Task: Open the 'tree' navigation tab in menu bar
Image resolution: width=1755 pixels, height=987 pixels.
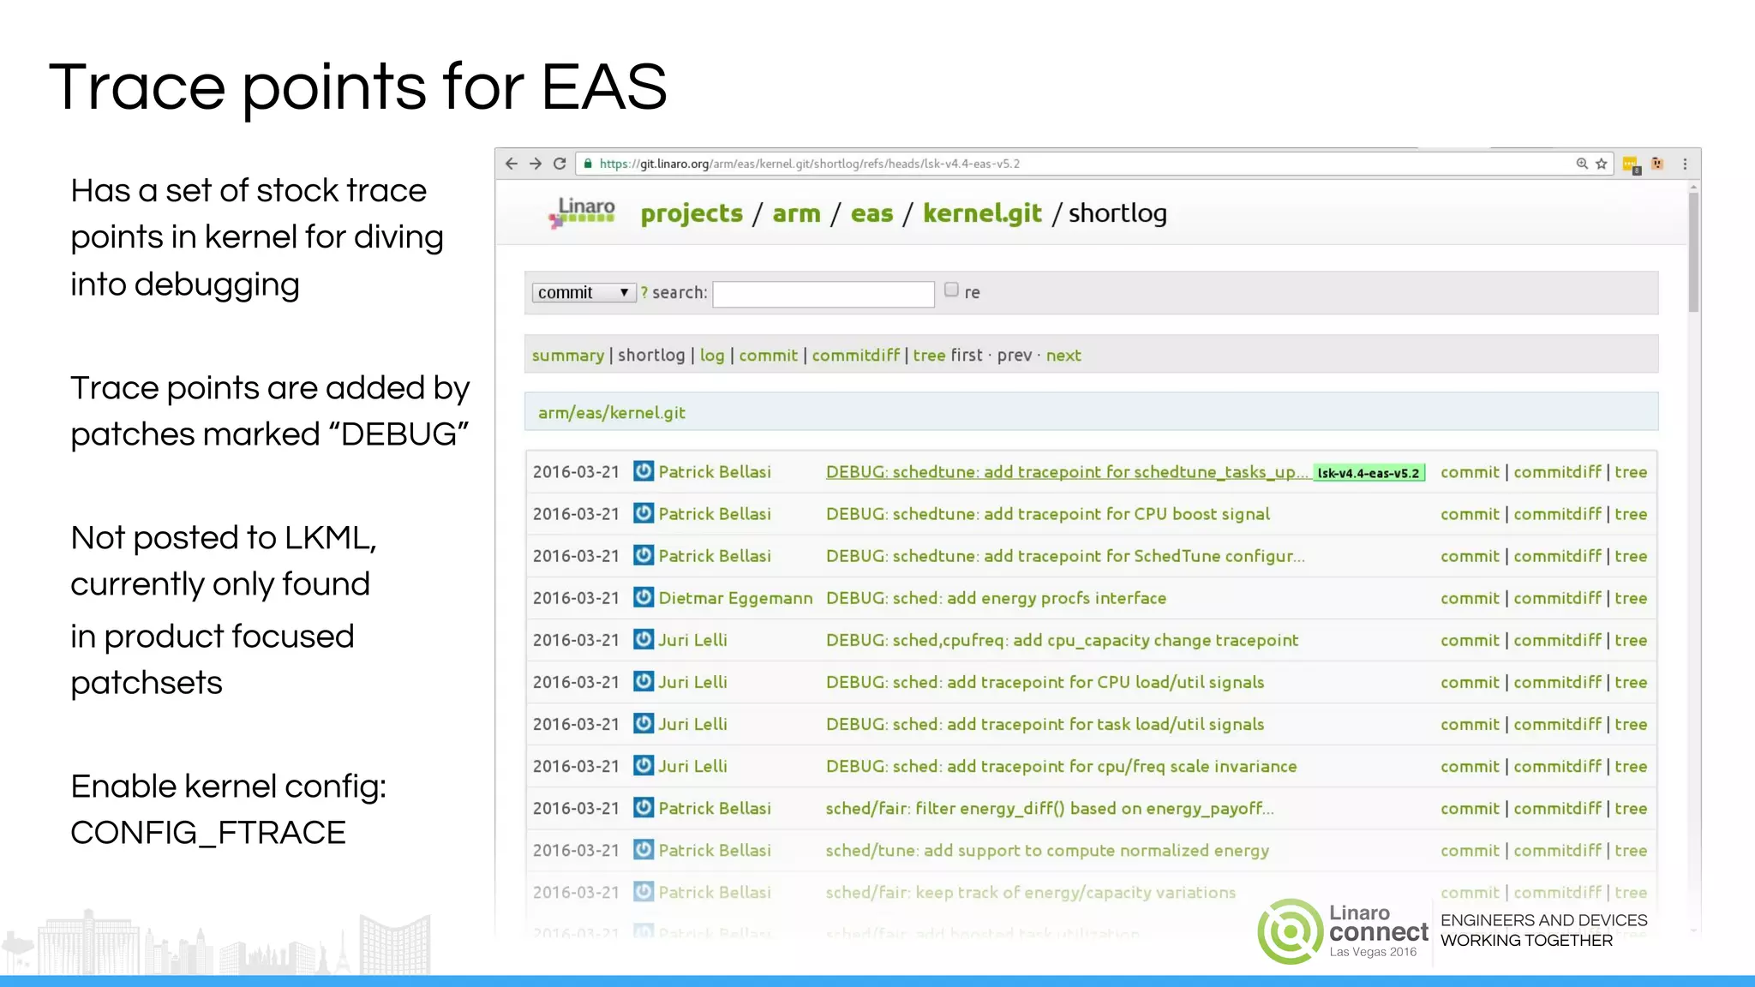Action: (x=929, y=356)
